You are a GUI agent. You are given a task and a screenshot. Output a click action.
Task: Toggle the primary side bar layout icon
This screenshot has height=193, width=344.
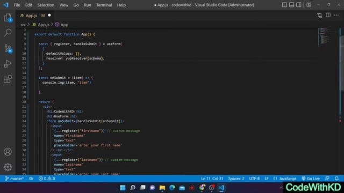(x=284, y=5)
